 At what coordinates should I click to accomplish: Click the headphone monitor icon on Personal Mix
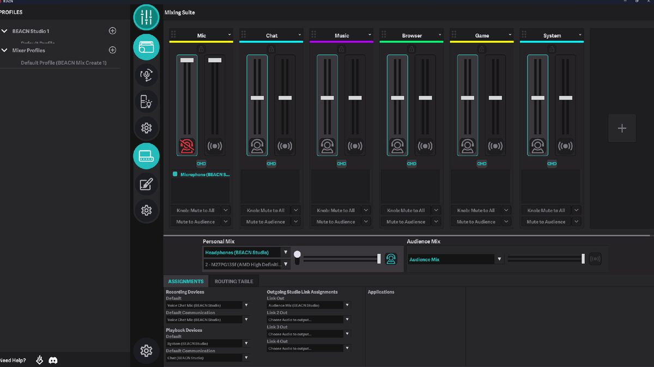[391, 259]
